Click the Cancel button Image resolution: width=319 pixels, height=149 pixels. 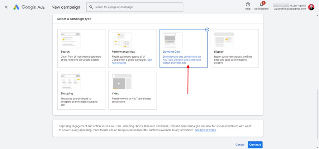[x=240, y=145]
